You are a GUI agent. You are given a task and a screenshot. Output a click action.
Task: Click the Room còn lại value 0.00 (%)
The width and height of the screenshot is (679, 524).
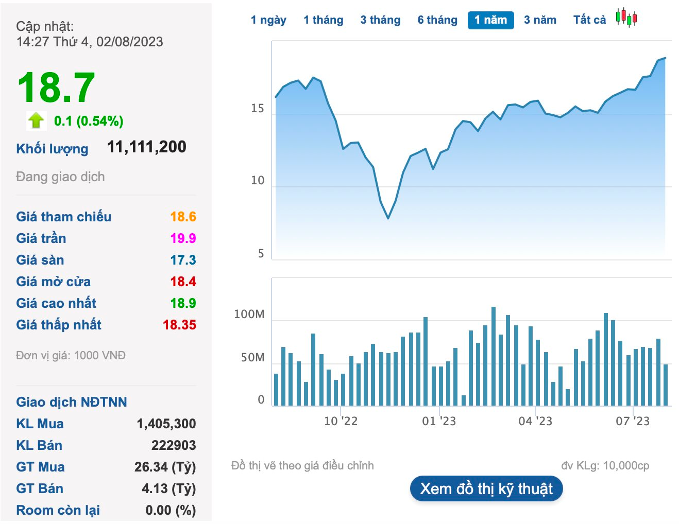coord(171,510)
